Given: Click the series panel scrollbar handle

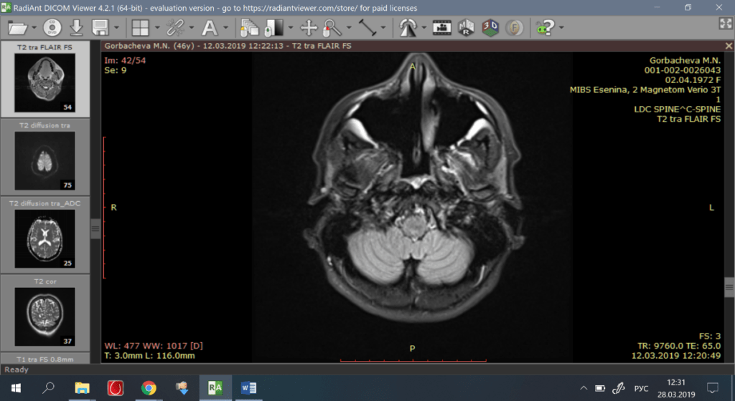Looking at the screenshot, I should (95, 228).
